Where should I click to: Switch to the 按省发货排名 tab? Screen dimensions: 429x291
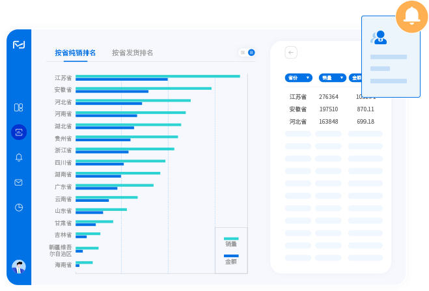tap(132, 53)
